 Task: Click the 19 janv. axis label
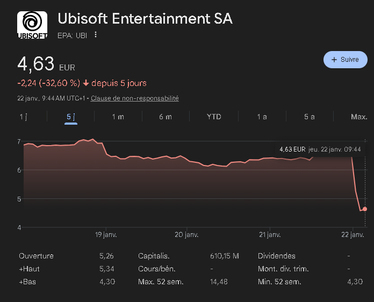point(106,235)
